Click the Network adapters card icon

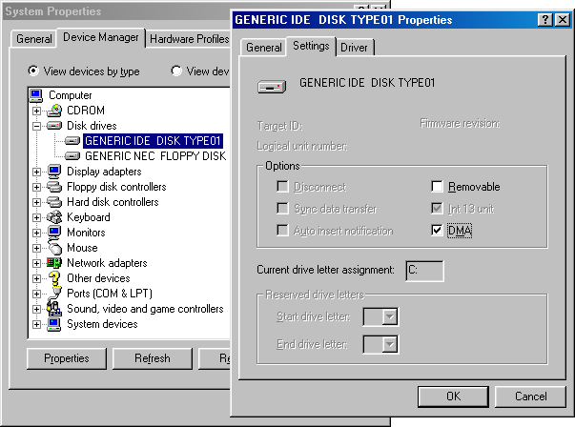pyautogui.click(x=54, y=263)
